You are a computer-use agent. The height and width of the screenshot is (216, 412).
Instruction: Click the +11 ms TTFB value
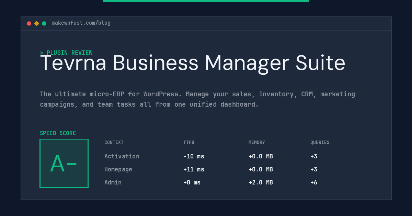tap(194, 169)
